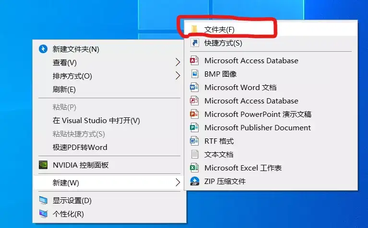
Task: Choose 极速PDF转Word from the menu
Action: [x=80, y=147]
